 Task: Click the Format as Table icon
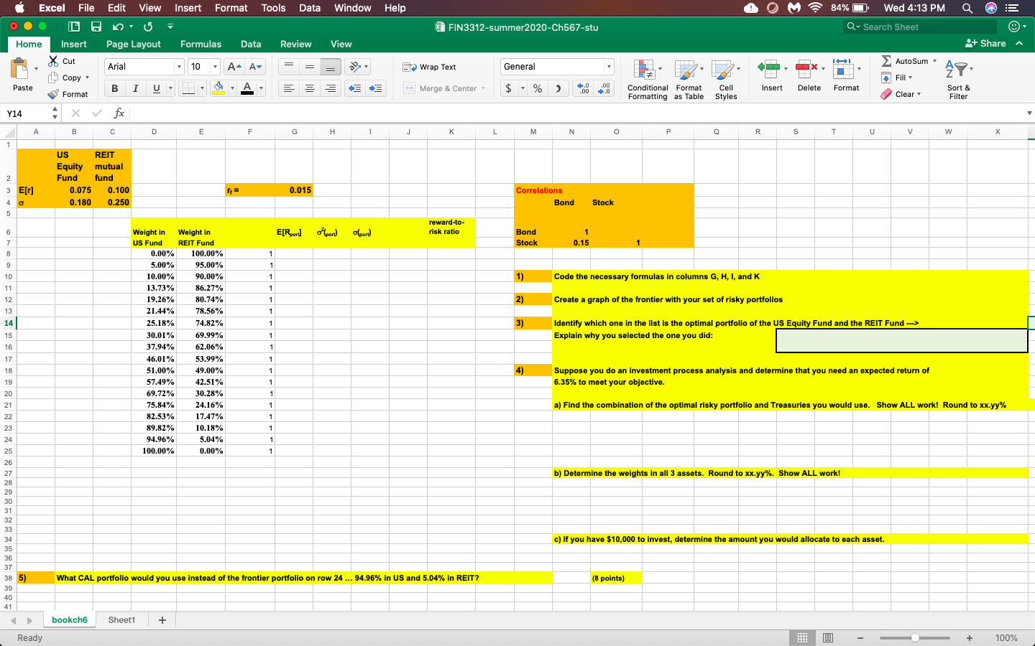click(x=686, y=70)
